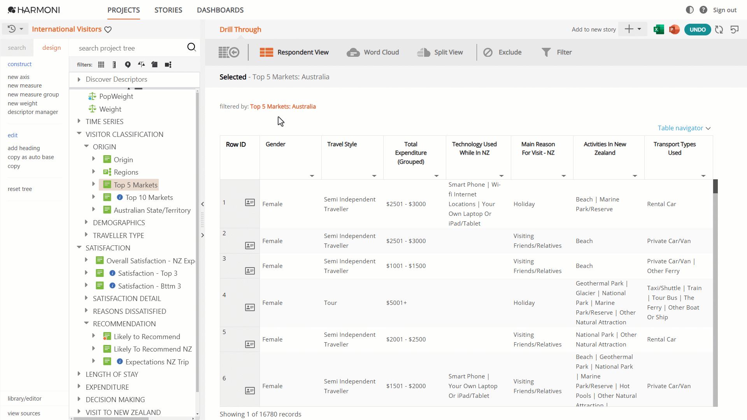747x420 pixels.
Task: Click the back to table icon
Action: pos(229,52)
